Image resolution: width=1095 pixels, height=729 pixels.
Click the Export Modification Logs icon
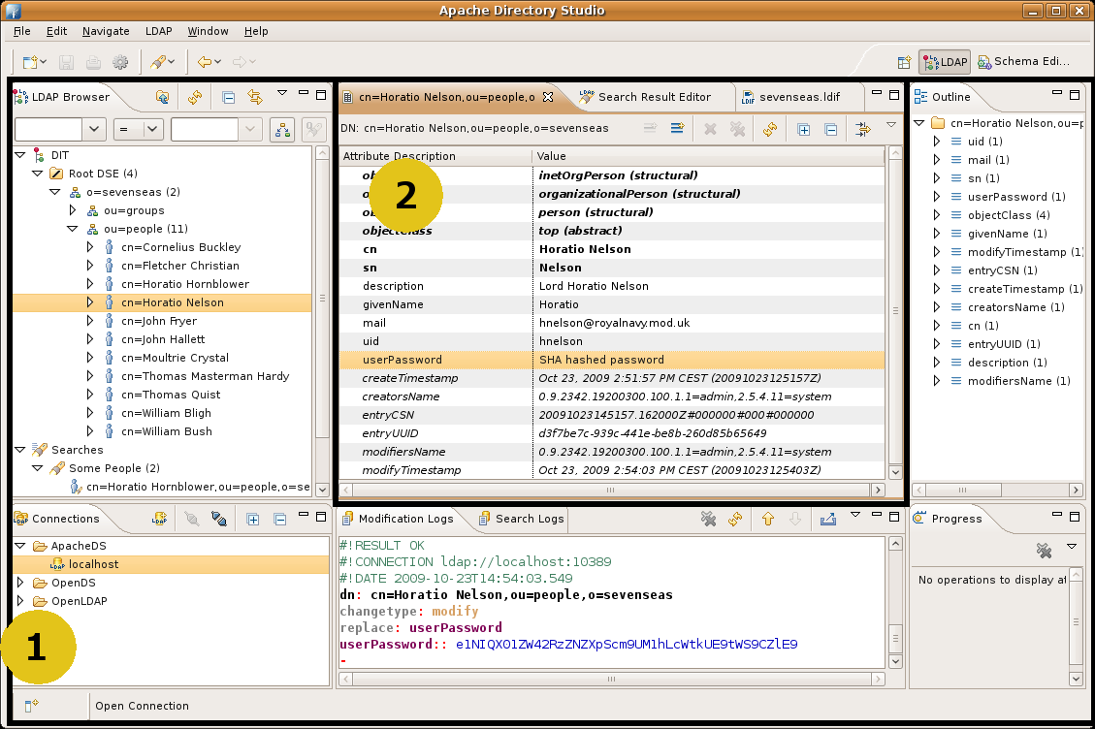[x=827, y=519]
